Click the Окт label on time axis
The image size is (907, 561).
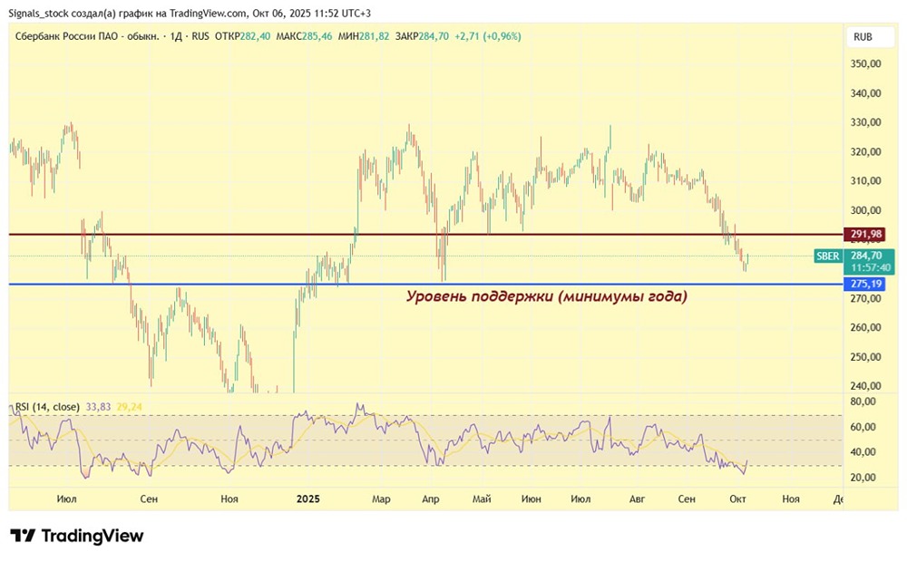click(737, 498)
